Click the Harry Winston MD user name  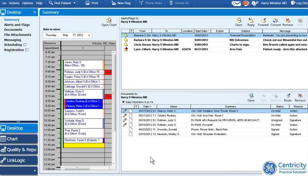tap(274, 3)
